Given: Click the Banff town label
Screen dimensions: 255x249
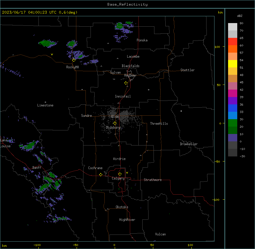Looking at the screenshot, I should pos(37,168).
